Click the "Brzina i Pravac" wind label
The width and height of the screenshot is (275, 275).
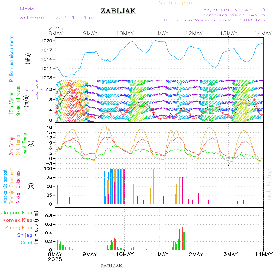click(18, 101)
